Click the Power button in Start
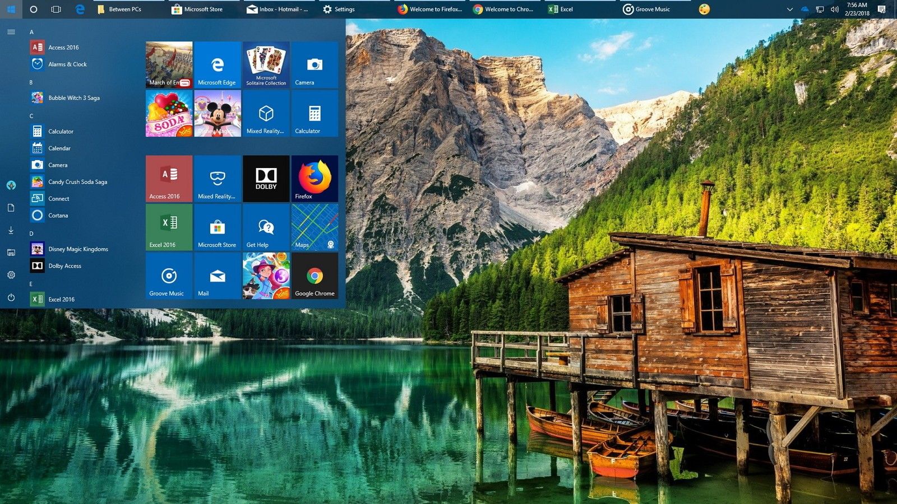The height and width of the screenshot is (504, 897). (x=11, y=297)
